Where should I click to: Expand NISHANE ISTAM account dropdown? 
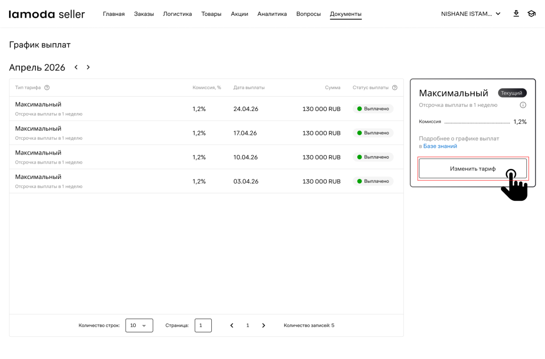pyautogui.click(x=470, y=14)
